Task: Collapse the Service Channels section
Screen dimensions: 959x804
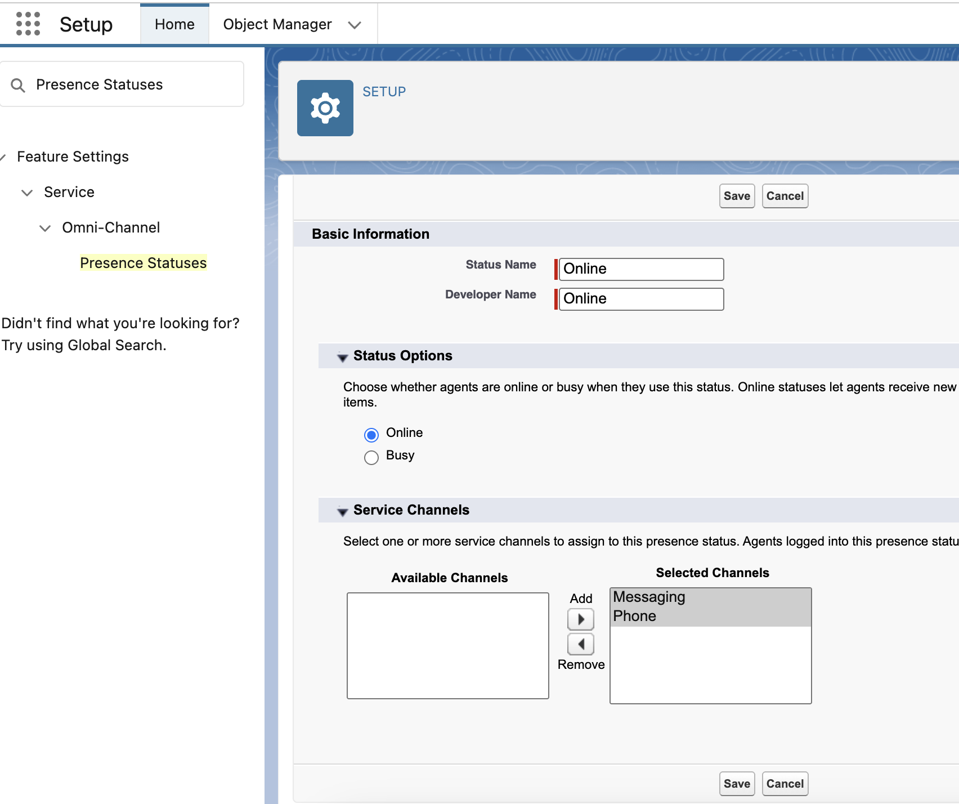Action: 342,511
